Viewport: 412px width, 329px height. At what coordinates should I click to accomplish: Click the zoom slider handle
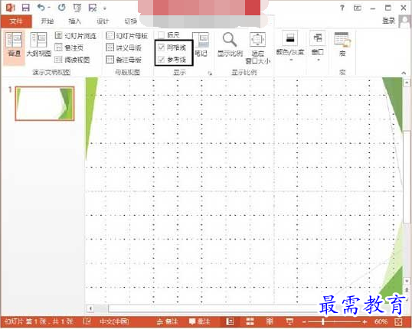[x=323, y=321]
